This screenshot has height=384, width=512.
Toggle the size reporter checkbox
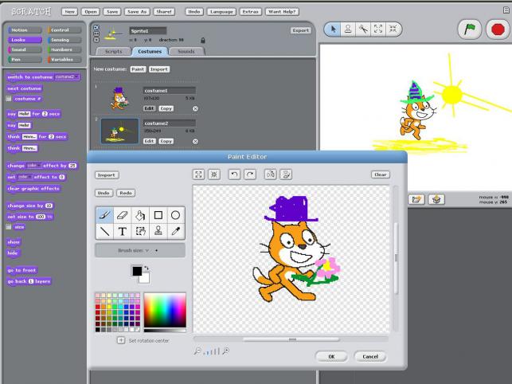(x=9, y=227)
